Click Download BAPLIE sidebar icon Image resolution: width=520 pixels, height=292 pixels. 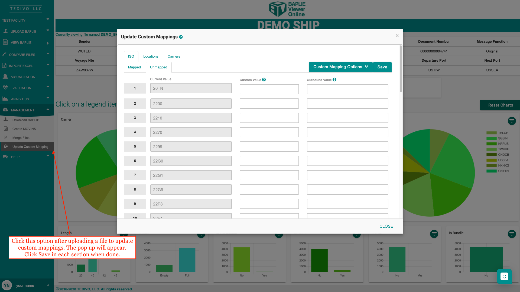tap(6, 120)
